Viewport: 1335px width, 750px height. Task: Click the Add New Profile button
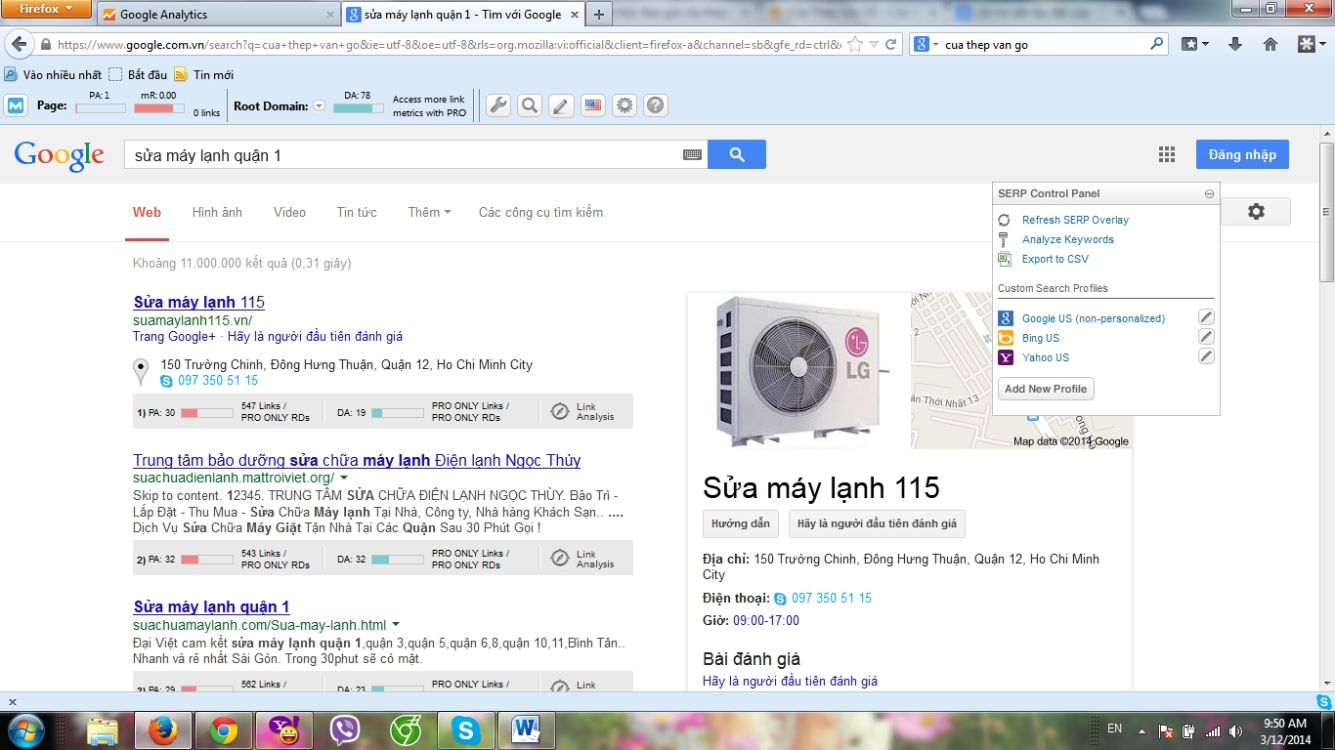click(1046, 389)
